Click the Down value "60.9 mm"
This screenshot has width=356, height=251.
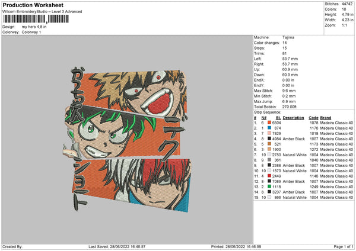[x=290, y=75]
